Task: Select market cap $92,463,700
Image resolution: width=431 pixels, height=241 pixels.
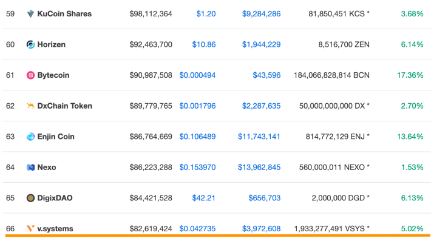Action: pos(151,44)
